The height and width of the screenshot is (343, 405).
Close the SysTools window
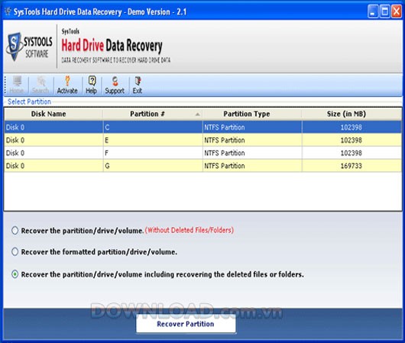click(397, 11)
